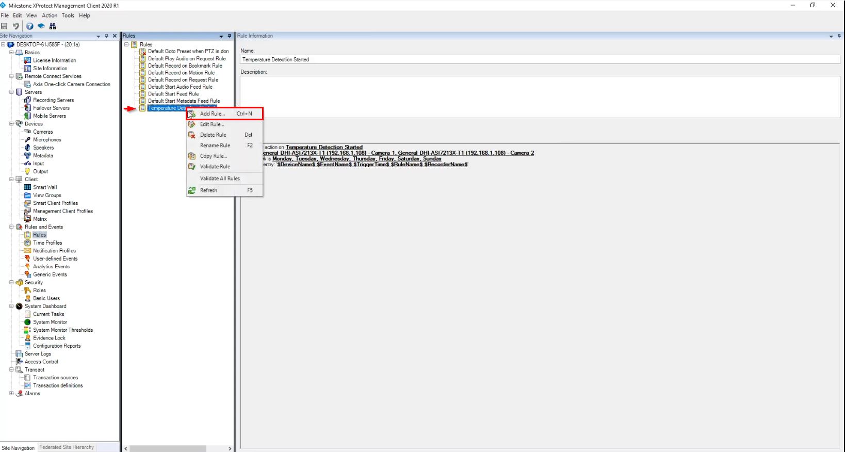The height and width of the screenshot is (452, 845).
Task: Click the binoculars search toolbar icon
Action: click(53, 26)
